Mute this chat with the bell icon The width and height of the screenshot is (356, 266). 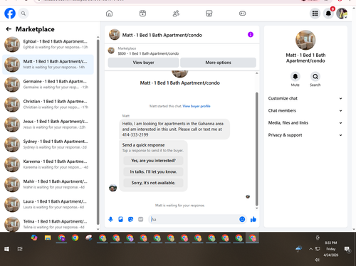(295, 77)
